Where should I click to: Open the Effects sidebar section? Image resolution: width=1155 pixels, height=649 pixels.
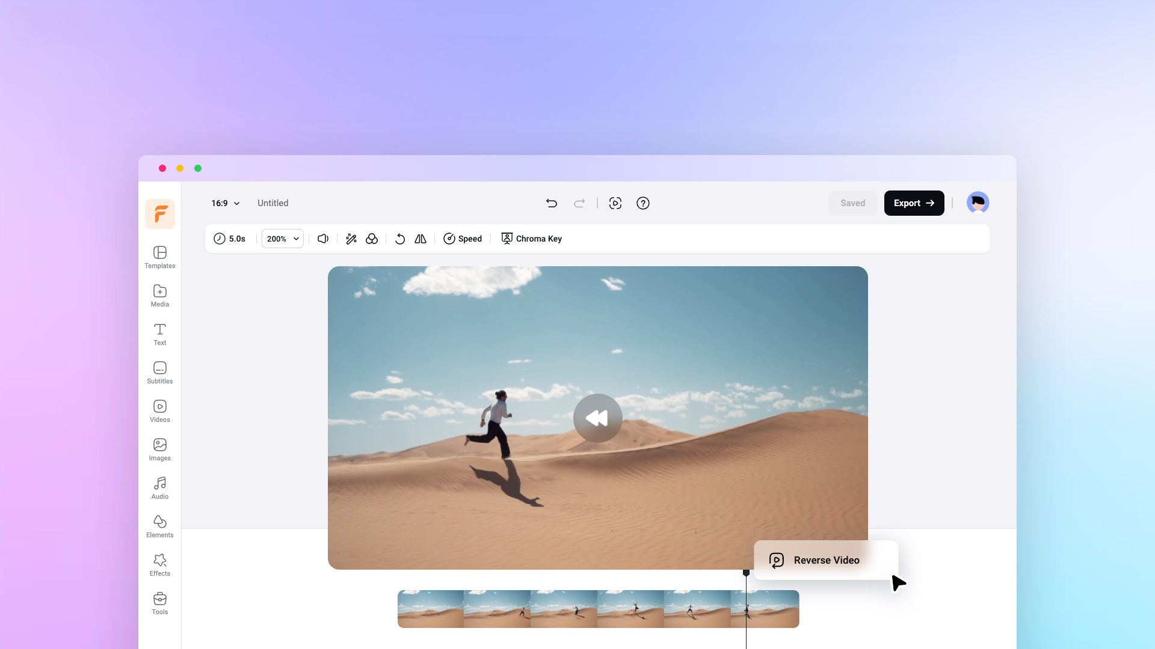[x=159, y=565]
